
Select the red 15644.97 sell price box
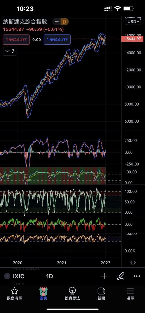(16, 40)
